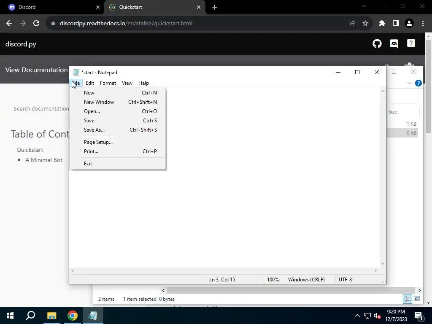
Task: Expand the File Explorer ribbon chevron
Action: pos(409,83)
